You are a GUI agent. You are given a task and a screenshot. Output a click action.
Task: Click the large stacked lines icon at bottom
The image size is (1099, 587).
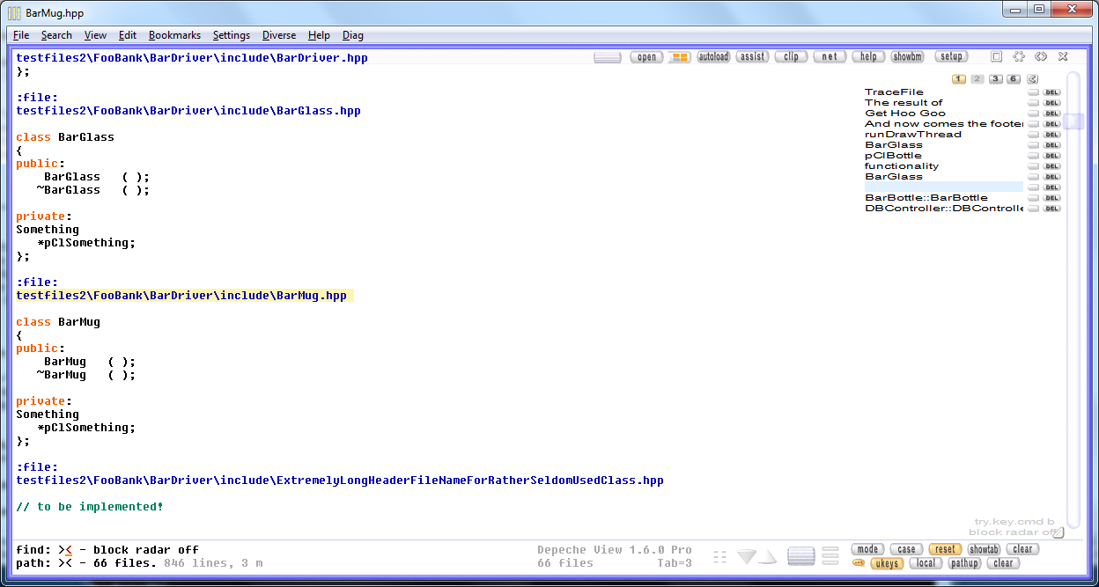point(800,556)
